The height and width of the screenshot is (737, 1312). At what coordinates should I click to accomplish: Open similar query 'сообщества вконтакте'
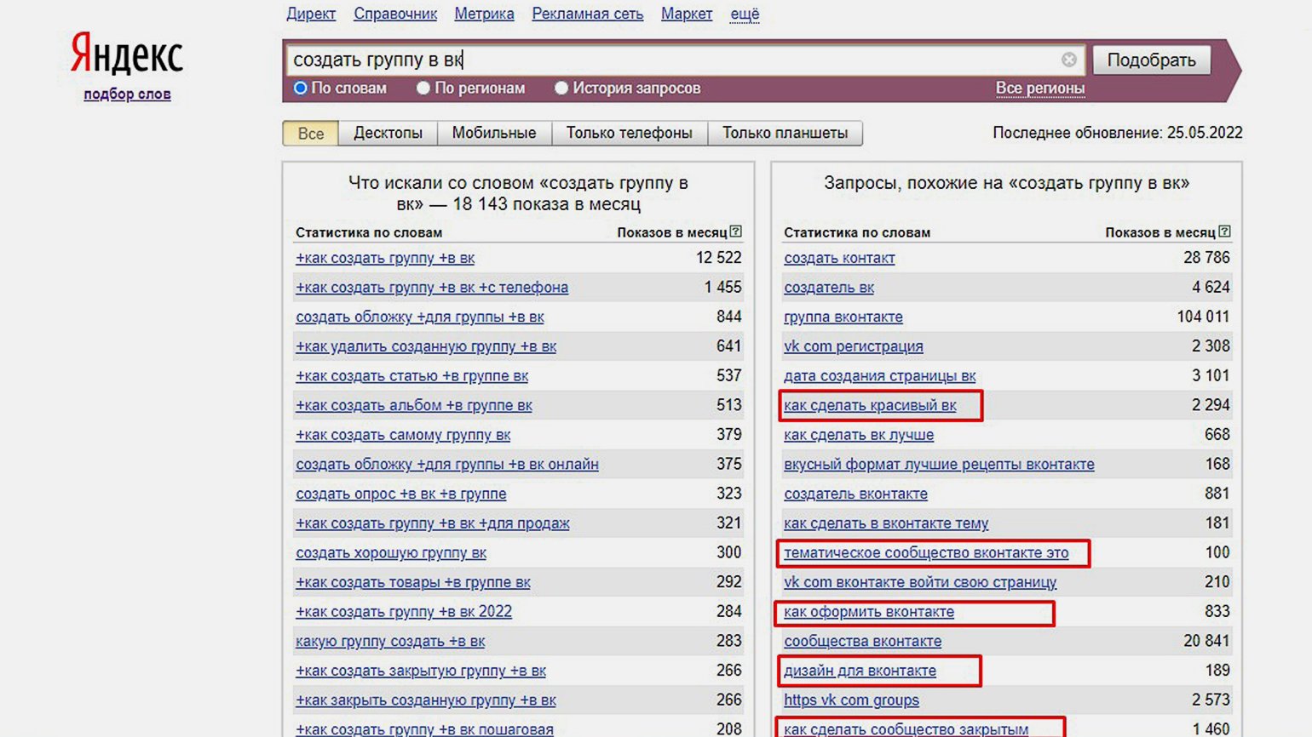[x=863, y=641]
